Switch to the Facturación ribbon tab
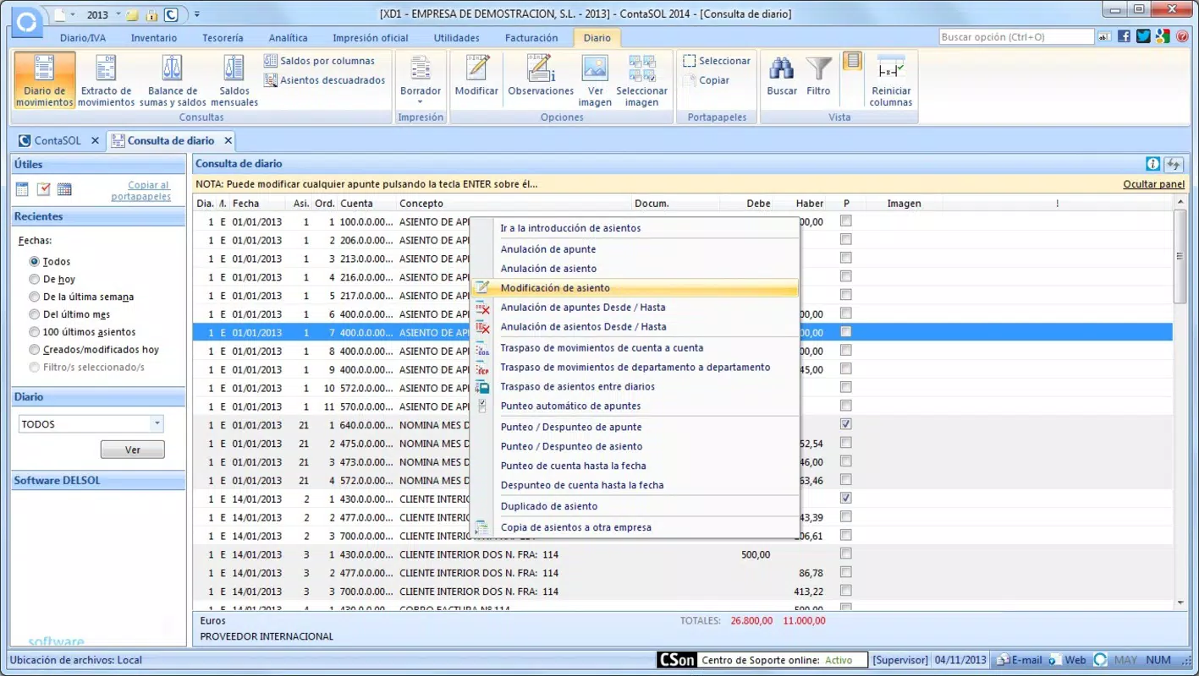1199x676 pixels. (x=531, y=38)
